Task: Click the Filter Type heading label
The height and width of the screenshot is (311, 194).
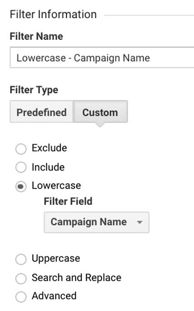Action: [x=34, y=90]
